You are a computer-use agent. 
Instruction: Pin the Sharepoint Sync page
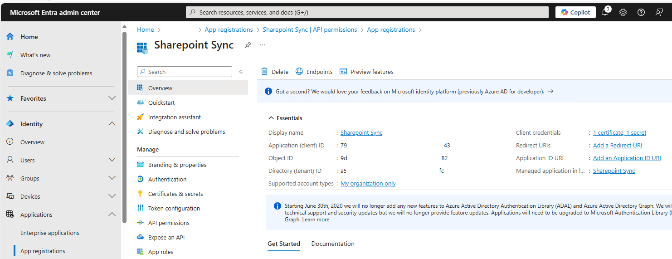248,45
